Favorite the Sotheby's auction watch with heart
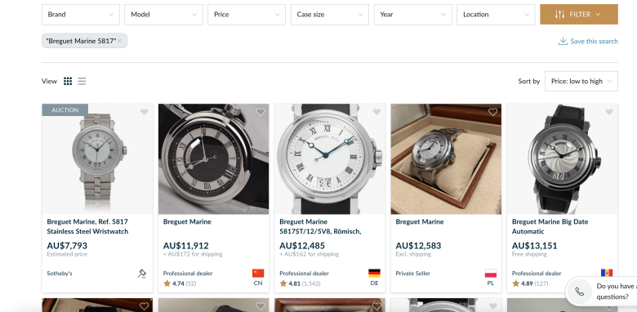 click(x=145, y=112)
